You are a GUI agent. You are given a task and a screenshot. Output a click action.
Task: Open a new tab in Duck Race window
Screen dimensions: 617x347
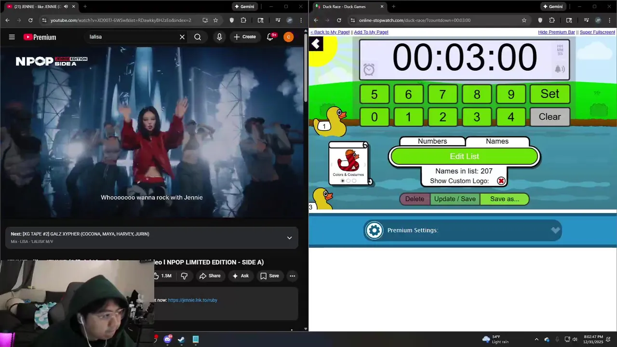(393, 7)
